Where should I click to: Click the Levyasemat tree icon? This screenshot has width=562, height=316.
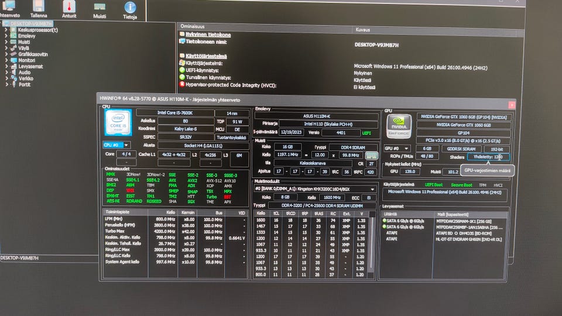pyautogui.click(x=13, y=66)
